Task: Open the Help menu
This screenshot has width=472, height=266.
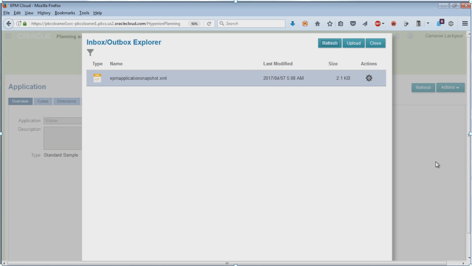Action: (98, 13)
